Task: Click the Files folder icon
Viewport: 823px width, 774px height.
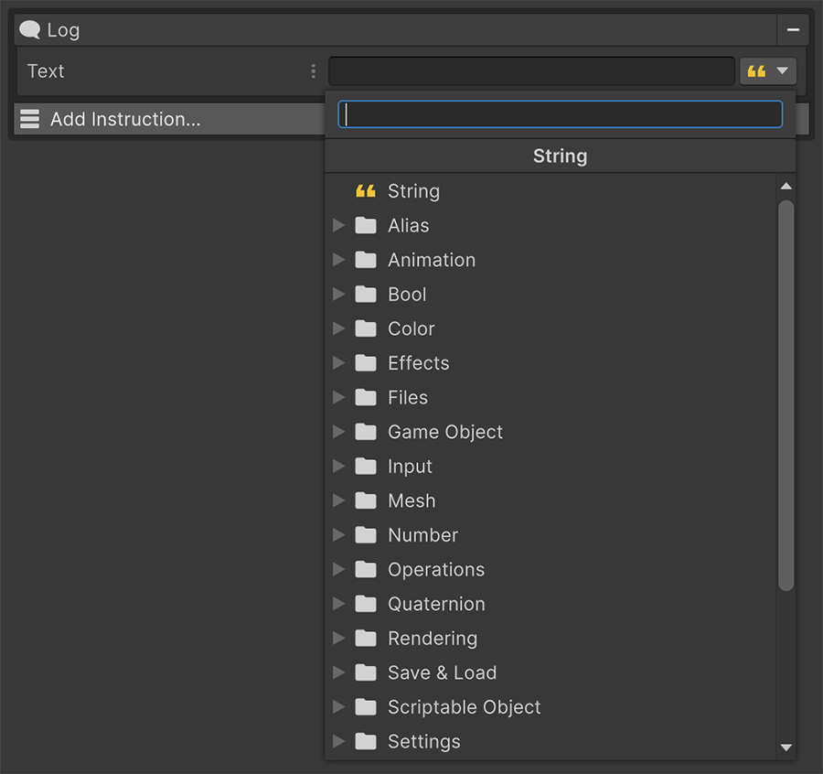Action: point(366,397)
